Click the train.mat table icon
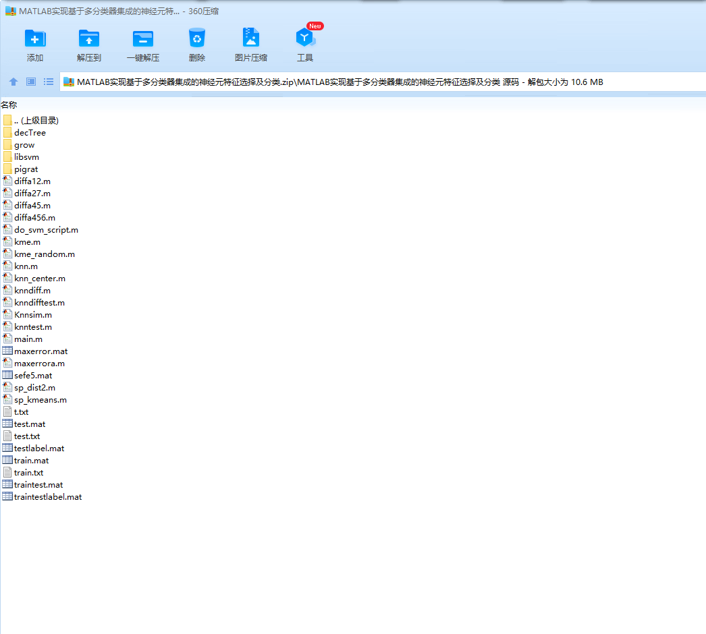 [7, 460]
